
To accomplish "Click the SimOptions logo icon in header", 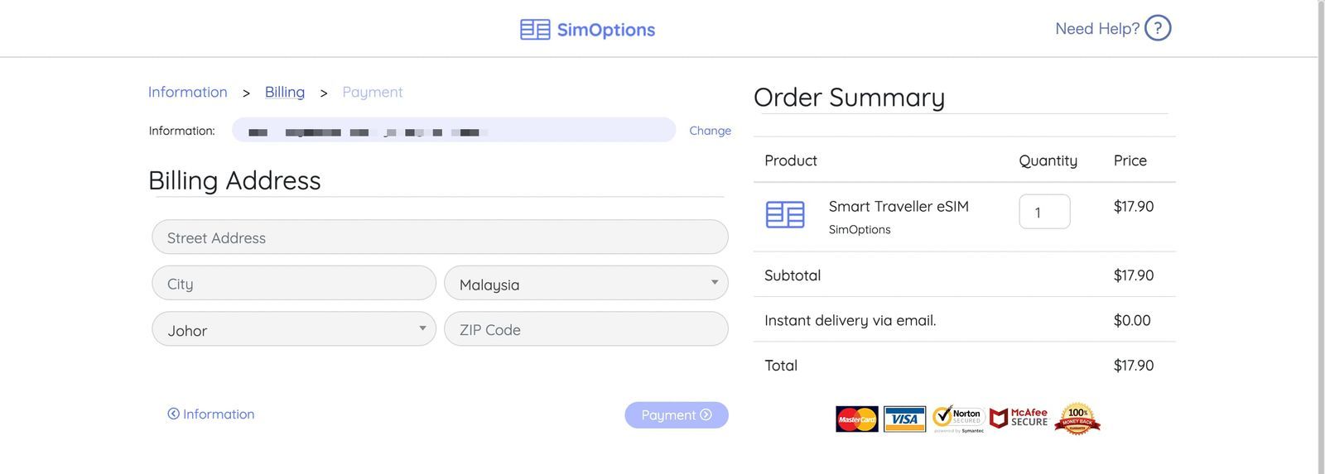I will (535, 30).
